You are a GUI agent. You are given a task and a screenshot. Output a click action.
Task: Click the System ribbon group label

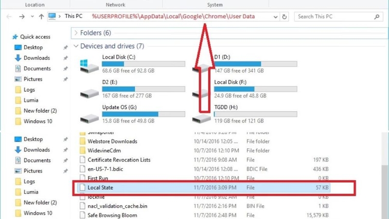click(215, 5)
